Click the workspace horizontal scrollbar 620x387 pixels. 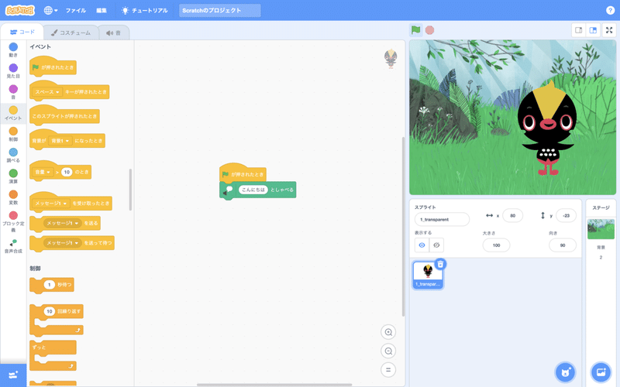274,384
